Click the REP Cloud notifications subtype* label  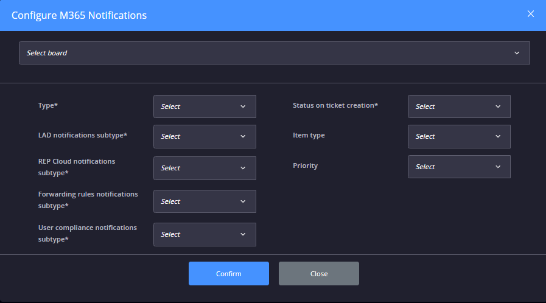click(77, 167)
